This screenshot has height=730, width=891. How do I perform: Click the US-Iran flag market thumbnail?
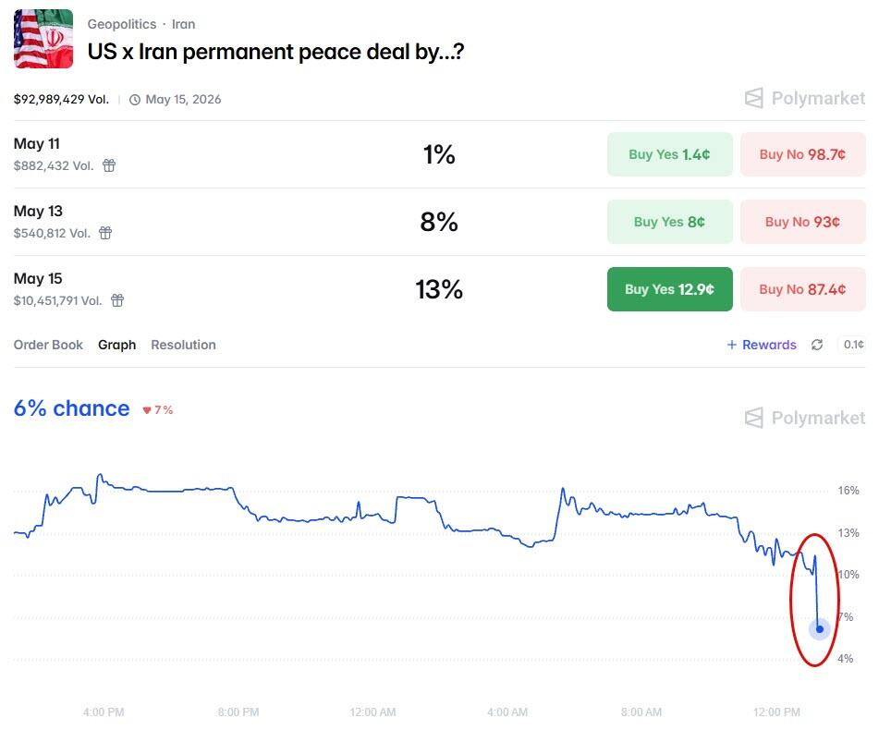43,39
